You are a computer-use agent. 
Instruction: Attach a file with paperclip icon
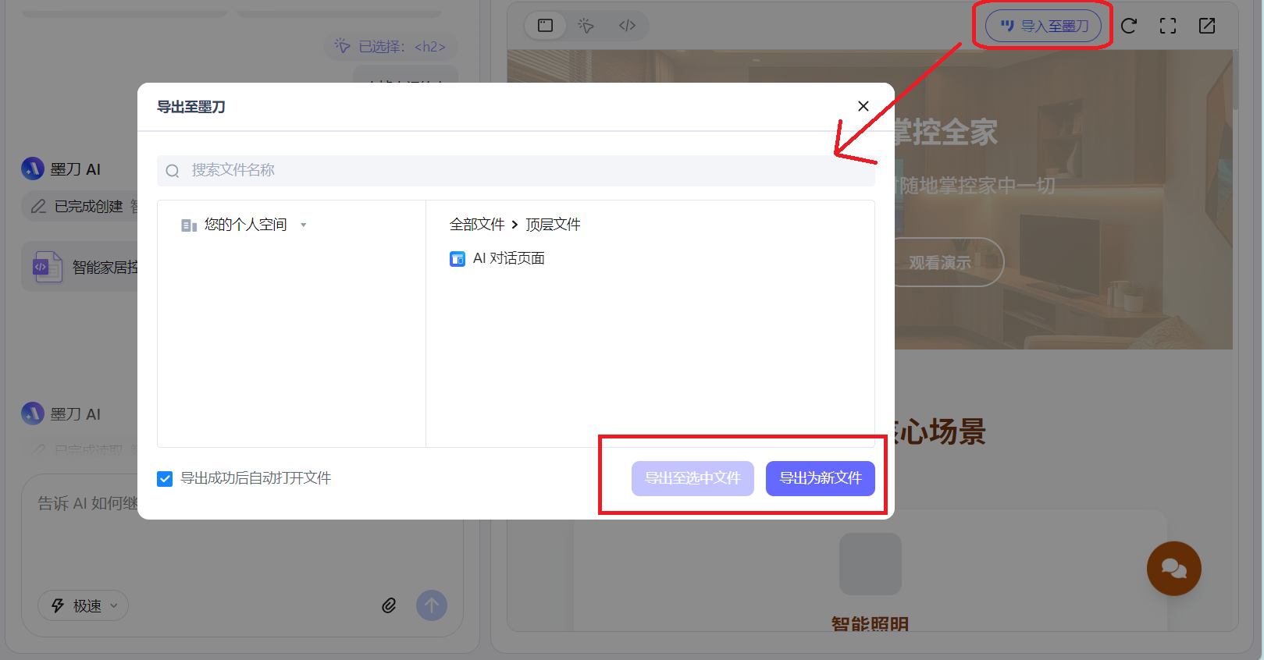(389, 605)
